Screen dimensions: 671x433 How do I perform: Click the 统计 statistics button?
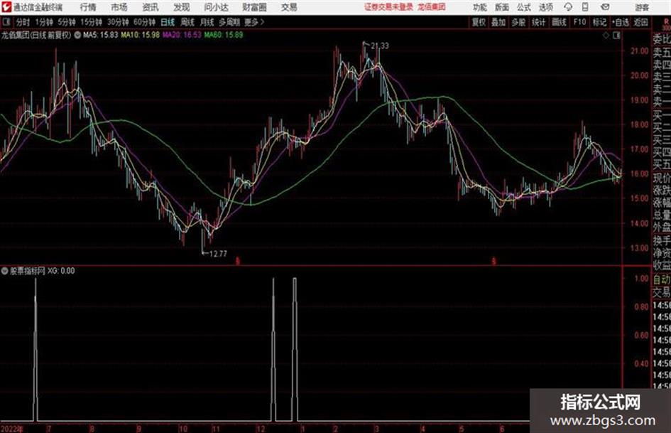point(539,22)
